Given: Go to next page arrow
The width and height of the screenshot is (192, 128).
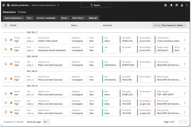Looking at the screenshot, I should pos(185,122).
